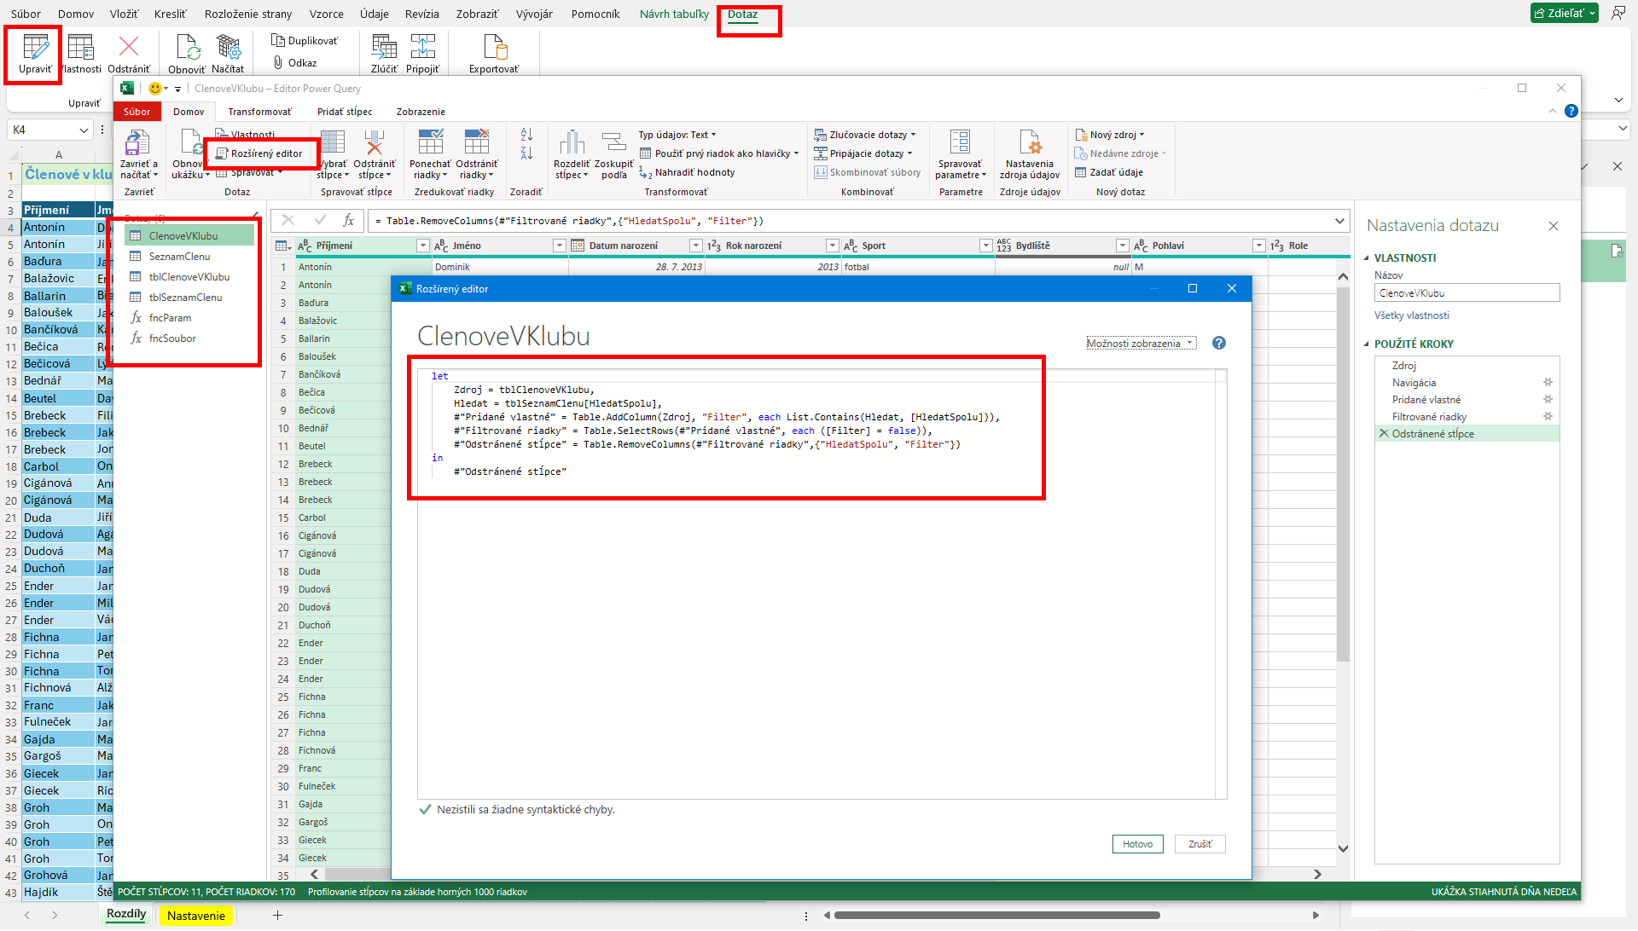Click Všetky vlastnosti link
1638x931 pixels.
coord(1411,315)
